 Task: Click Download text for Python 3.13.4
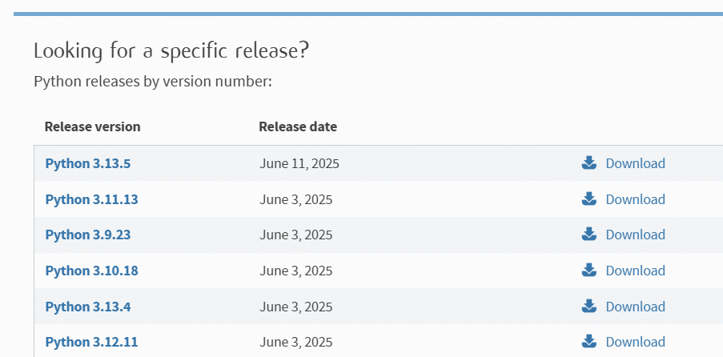pos(635,307)
